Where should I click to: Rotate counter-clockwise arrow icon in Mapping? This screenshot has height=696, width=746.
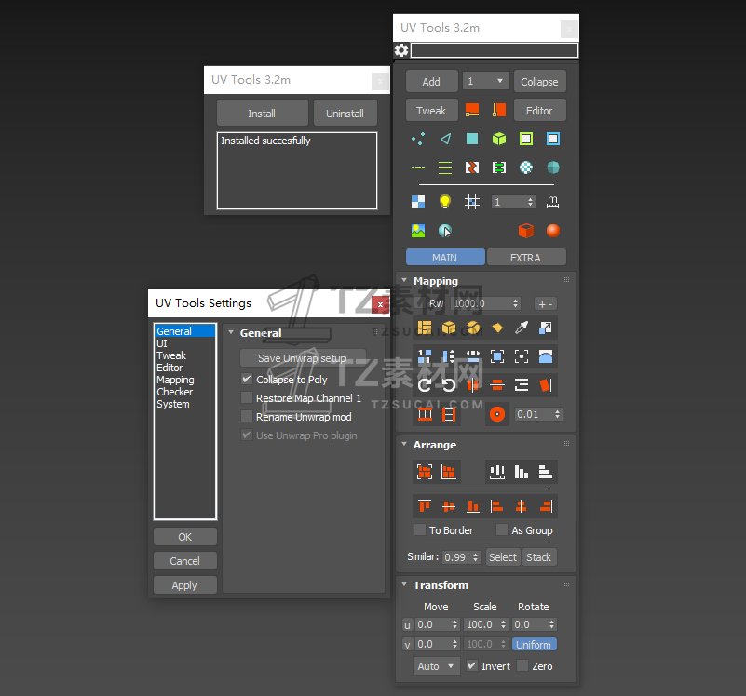pos(449,385)
